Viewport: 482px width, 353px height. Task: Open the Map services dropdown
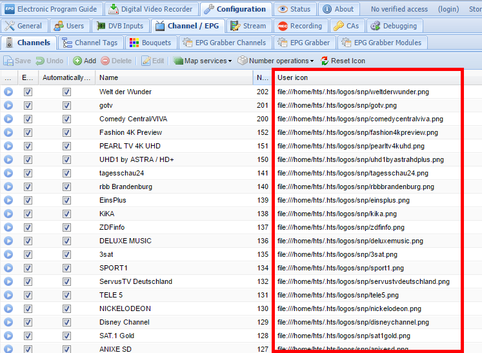(202, 61)
